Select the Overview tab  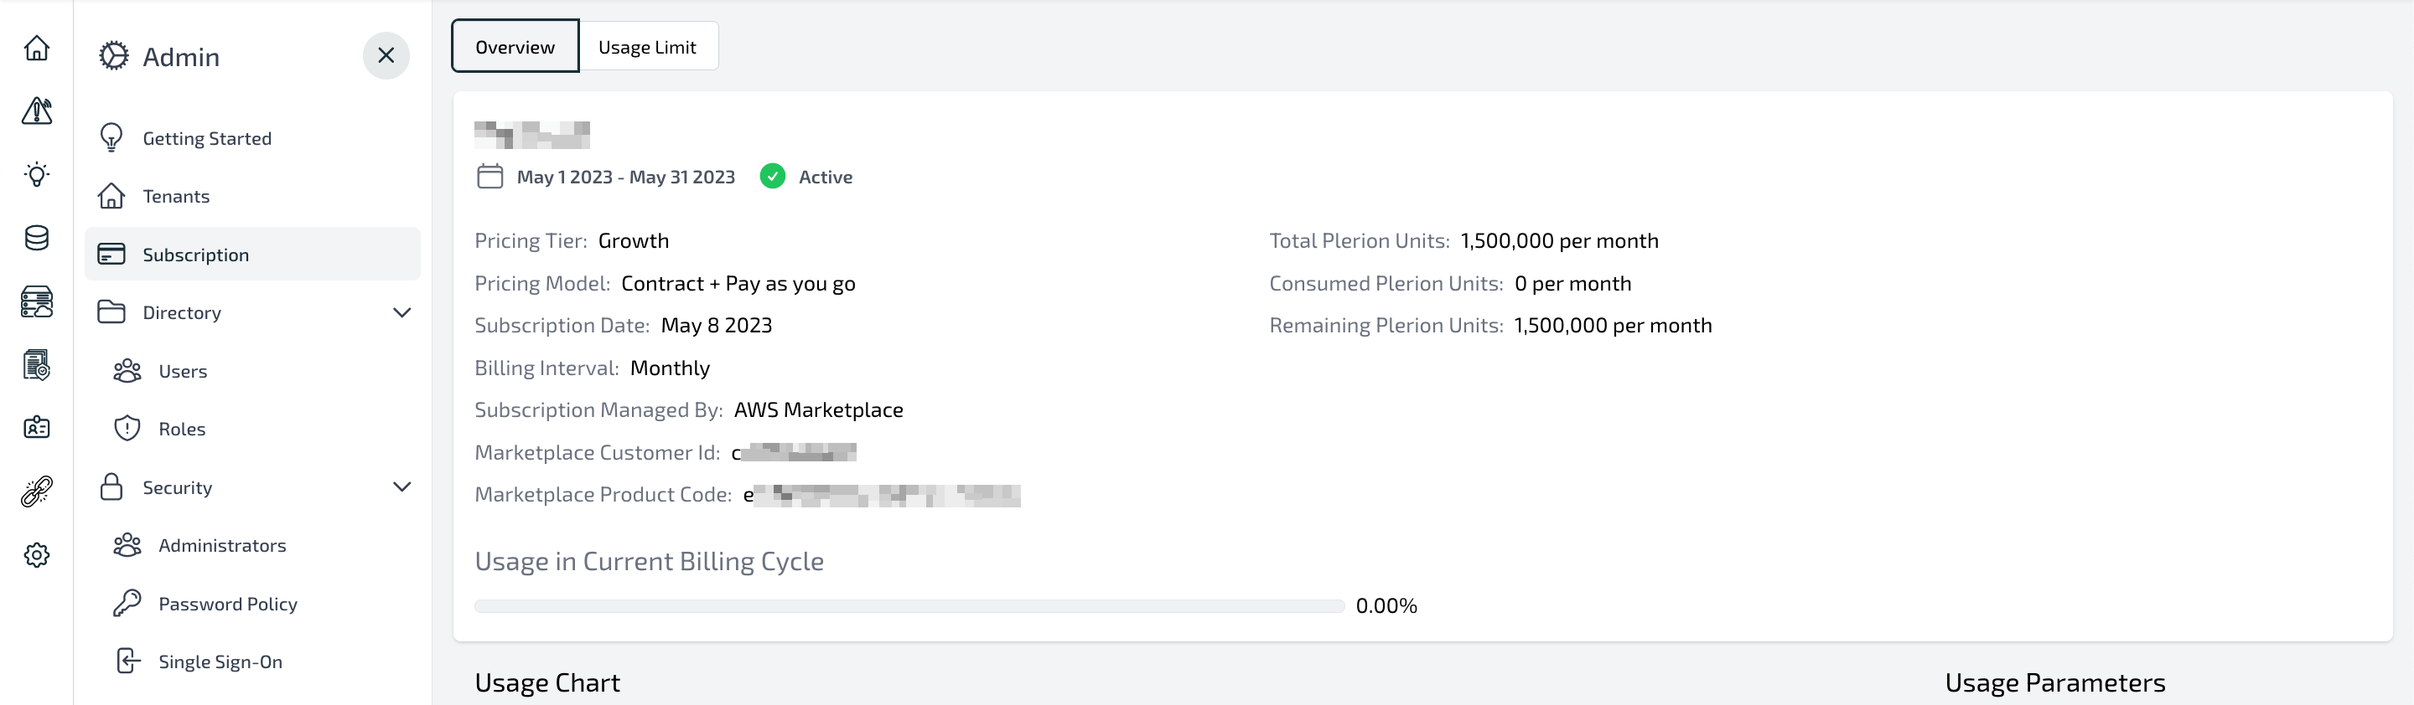(x=515, y=47)
